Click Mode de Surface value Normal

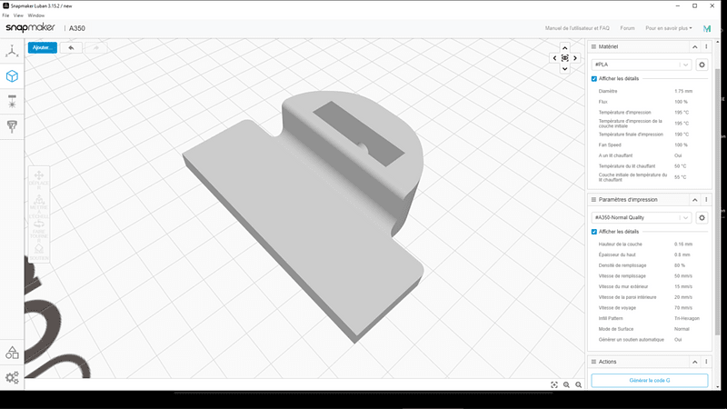pyautogui.click(x=682, y=329)
